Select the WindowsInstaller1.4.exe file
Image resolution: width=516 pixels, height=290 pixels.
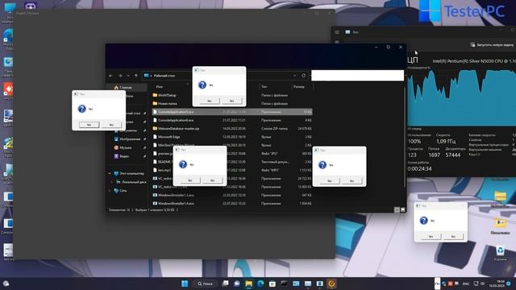[176, 204]
